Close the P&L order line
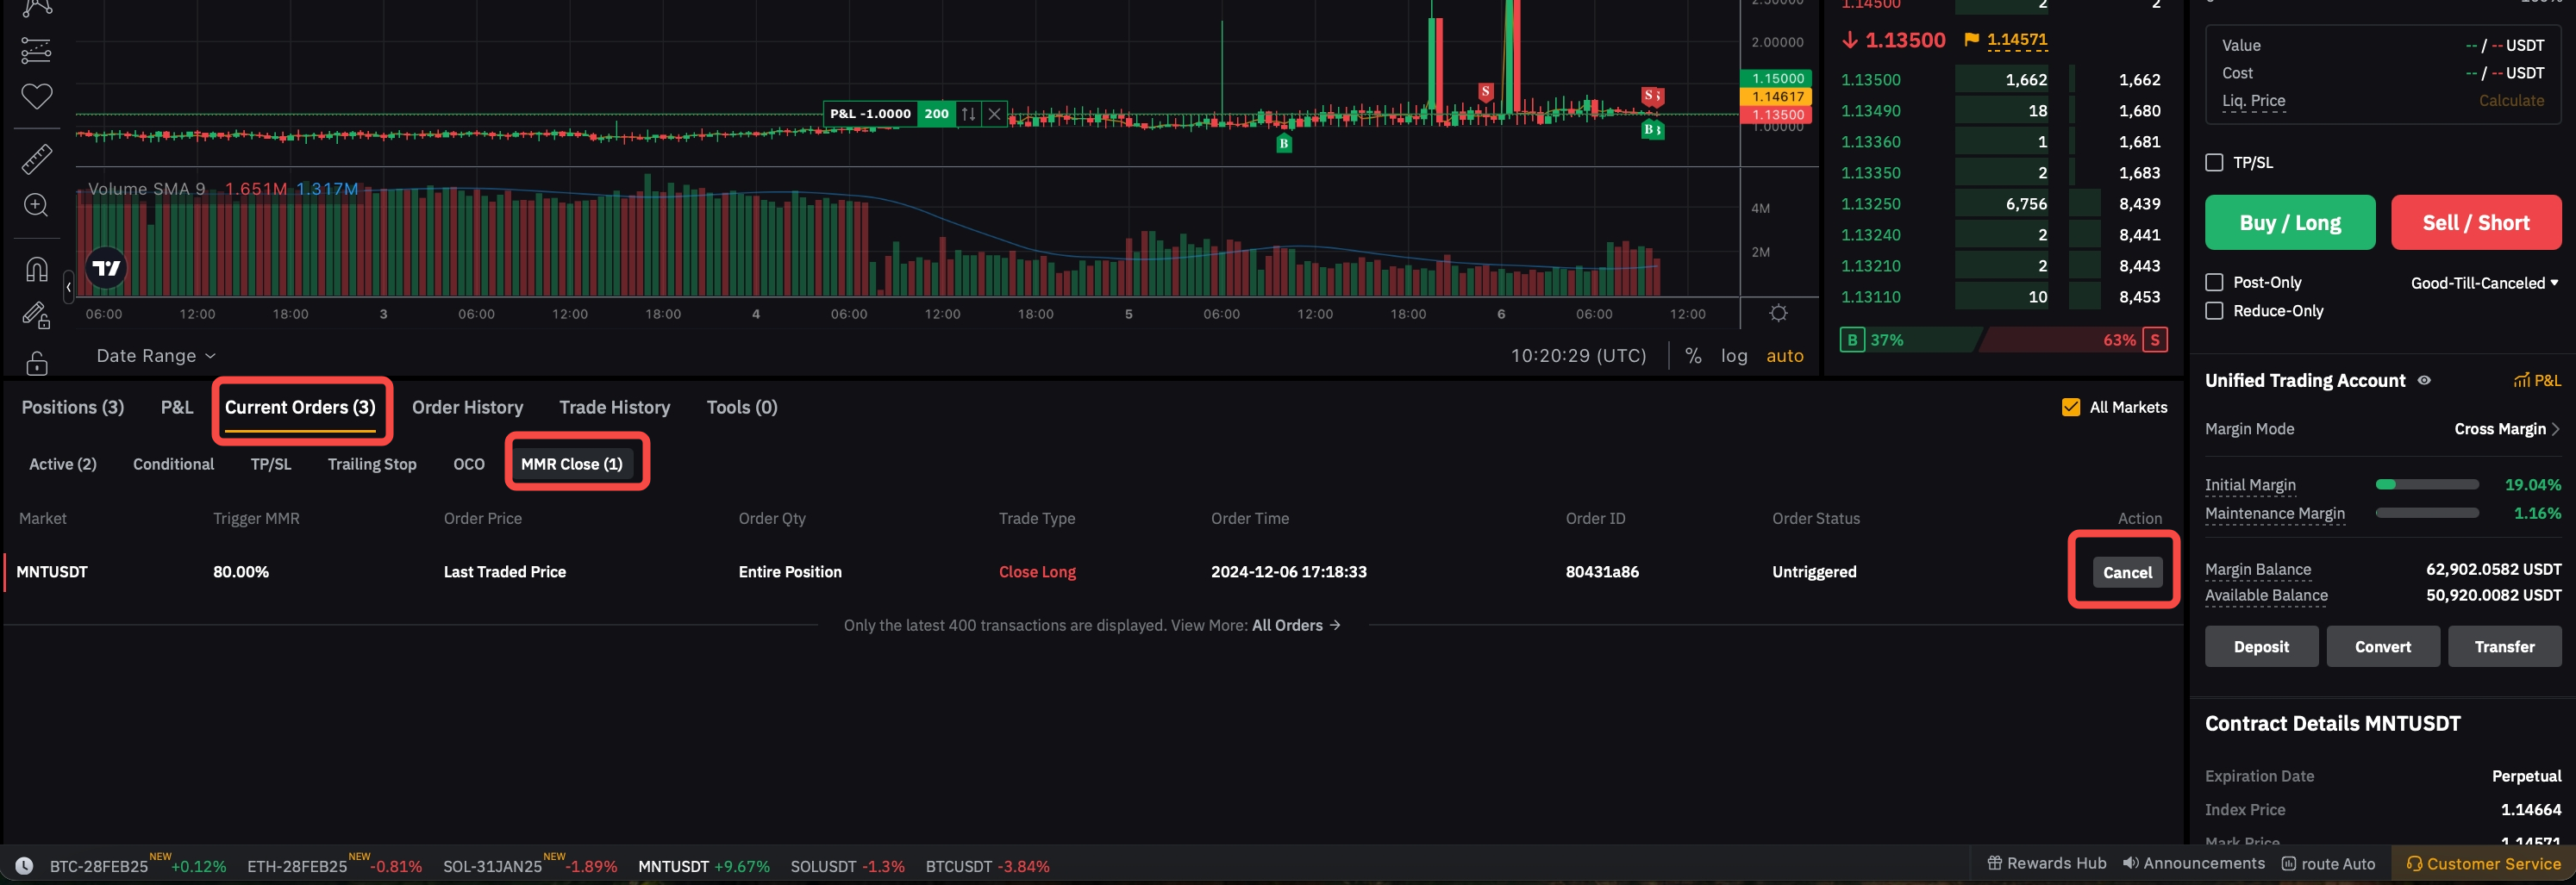Screen dimensions: 2576x885 994,114
